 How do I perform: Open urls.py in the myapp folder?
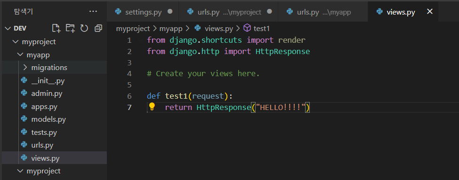(42, 145)
